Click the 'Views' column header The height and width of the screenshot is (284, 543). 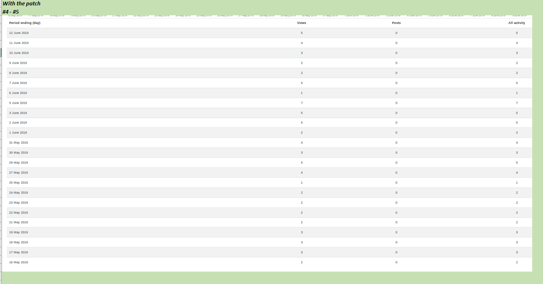click(302, 23)
